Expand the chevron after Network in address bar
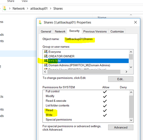 coord(28,9)
